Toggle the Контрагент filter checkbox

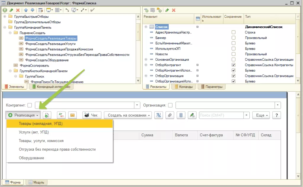click(30, 105)
